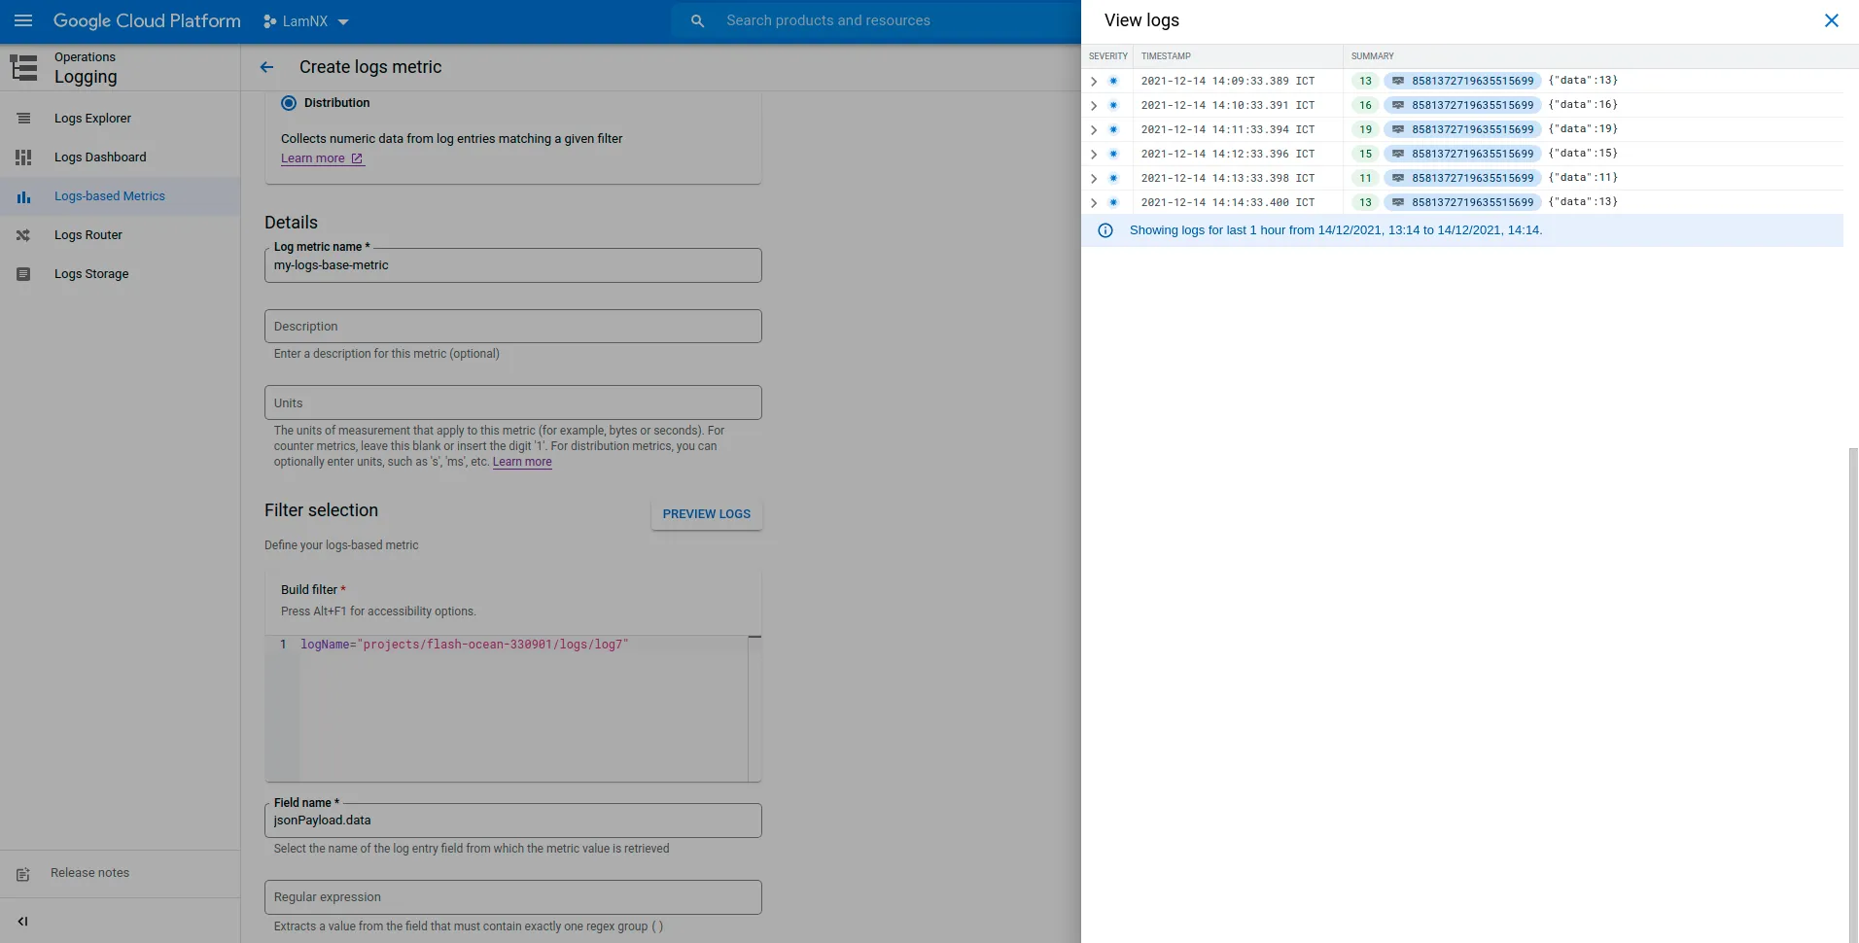This screenshot has height=943, width=1859.
Task: Click severity icon of the 14:09:33.389 log
Action: click(1113, 81)
